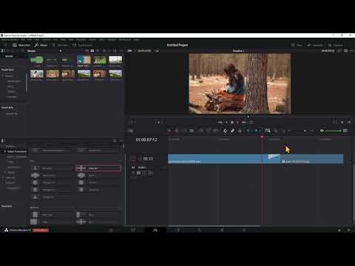This screenshot has width=355, height=266.
Task: Toggle Auto Track Selector on V1
Action: (146, 159)
